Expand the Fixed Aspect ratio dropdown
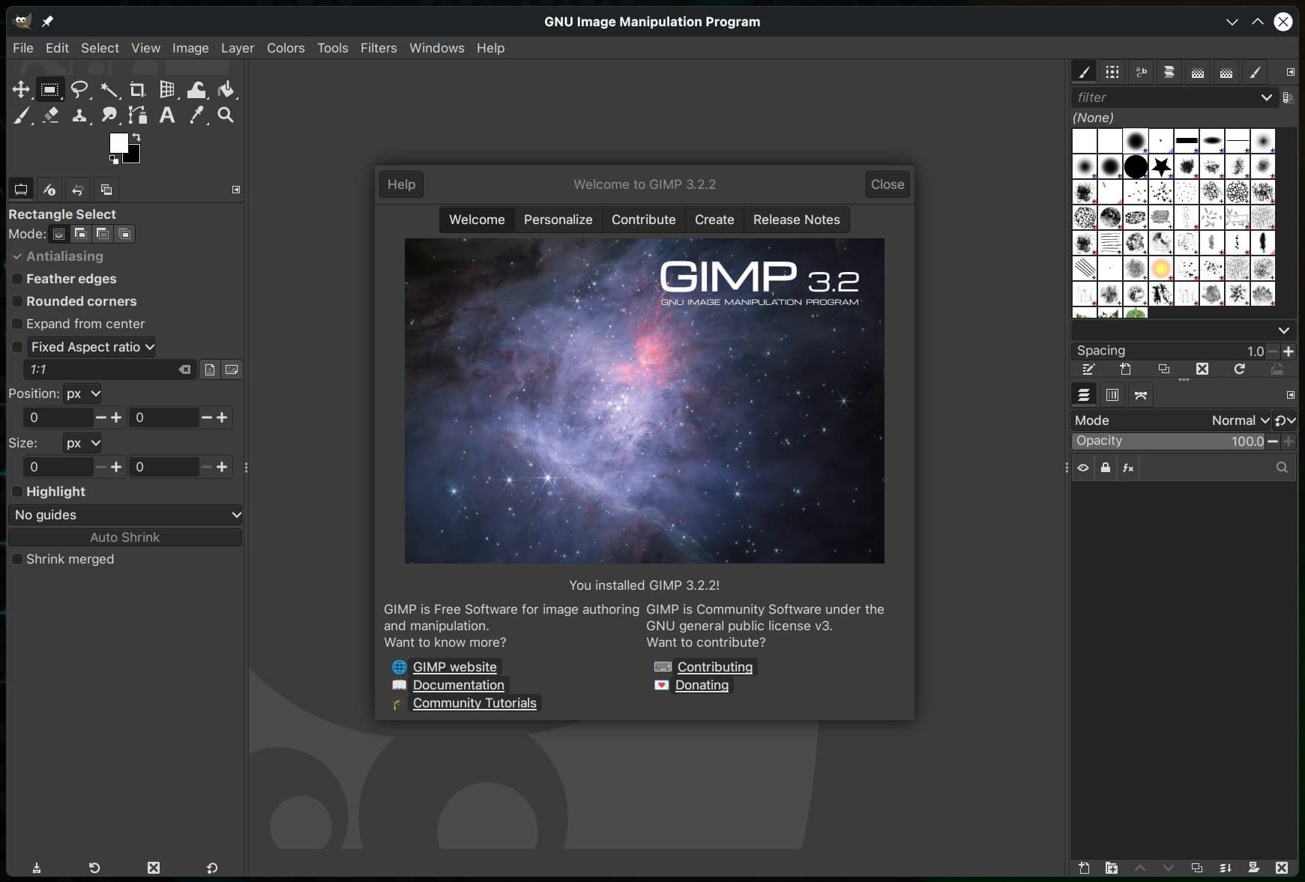 coord(92,347)
